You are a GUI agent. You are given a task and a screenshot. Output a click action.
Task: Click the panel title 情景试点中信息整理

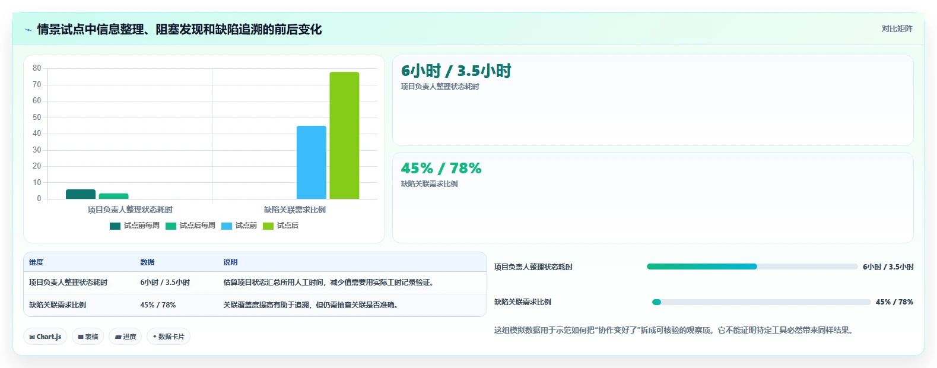pyautogui.click(x=179, y=30)
